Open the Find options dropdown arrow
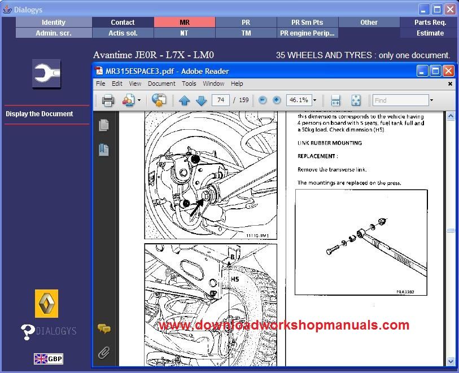This screenshot has height=373, width=459. [431, 100]
